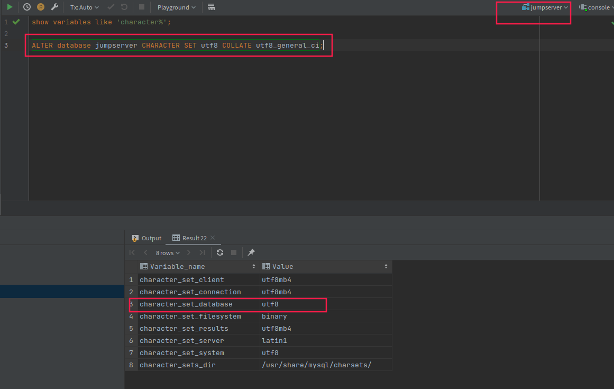Click the parameters icon on the toolbar

pos(40,7)
